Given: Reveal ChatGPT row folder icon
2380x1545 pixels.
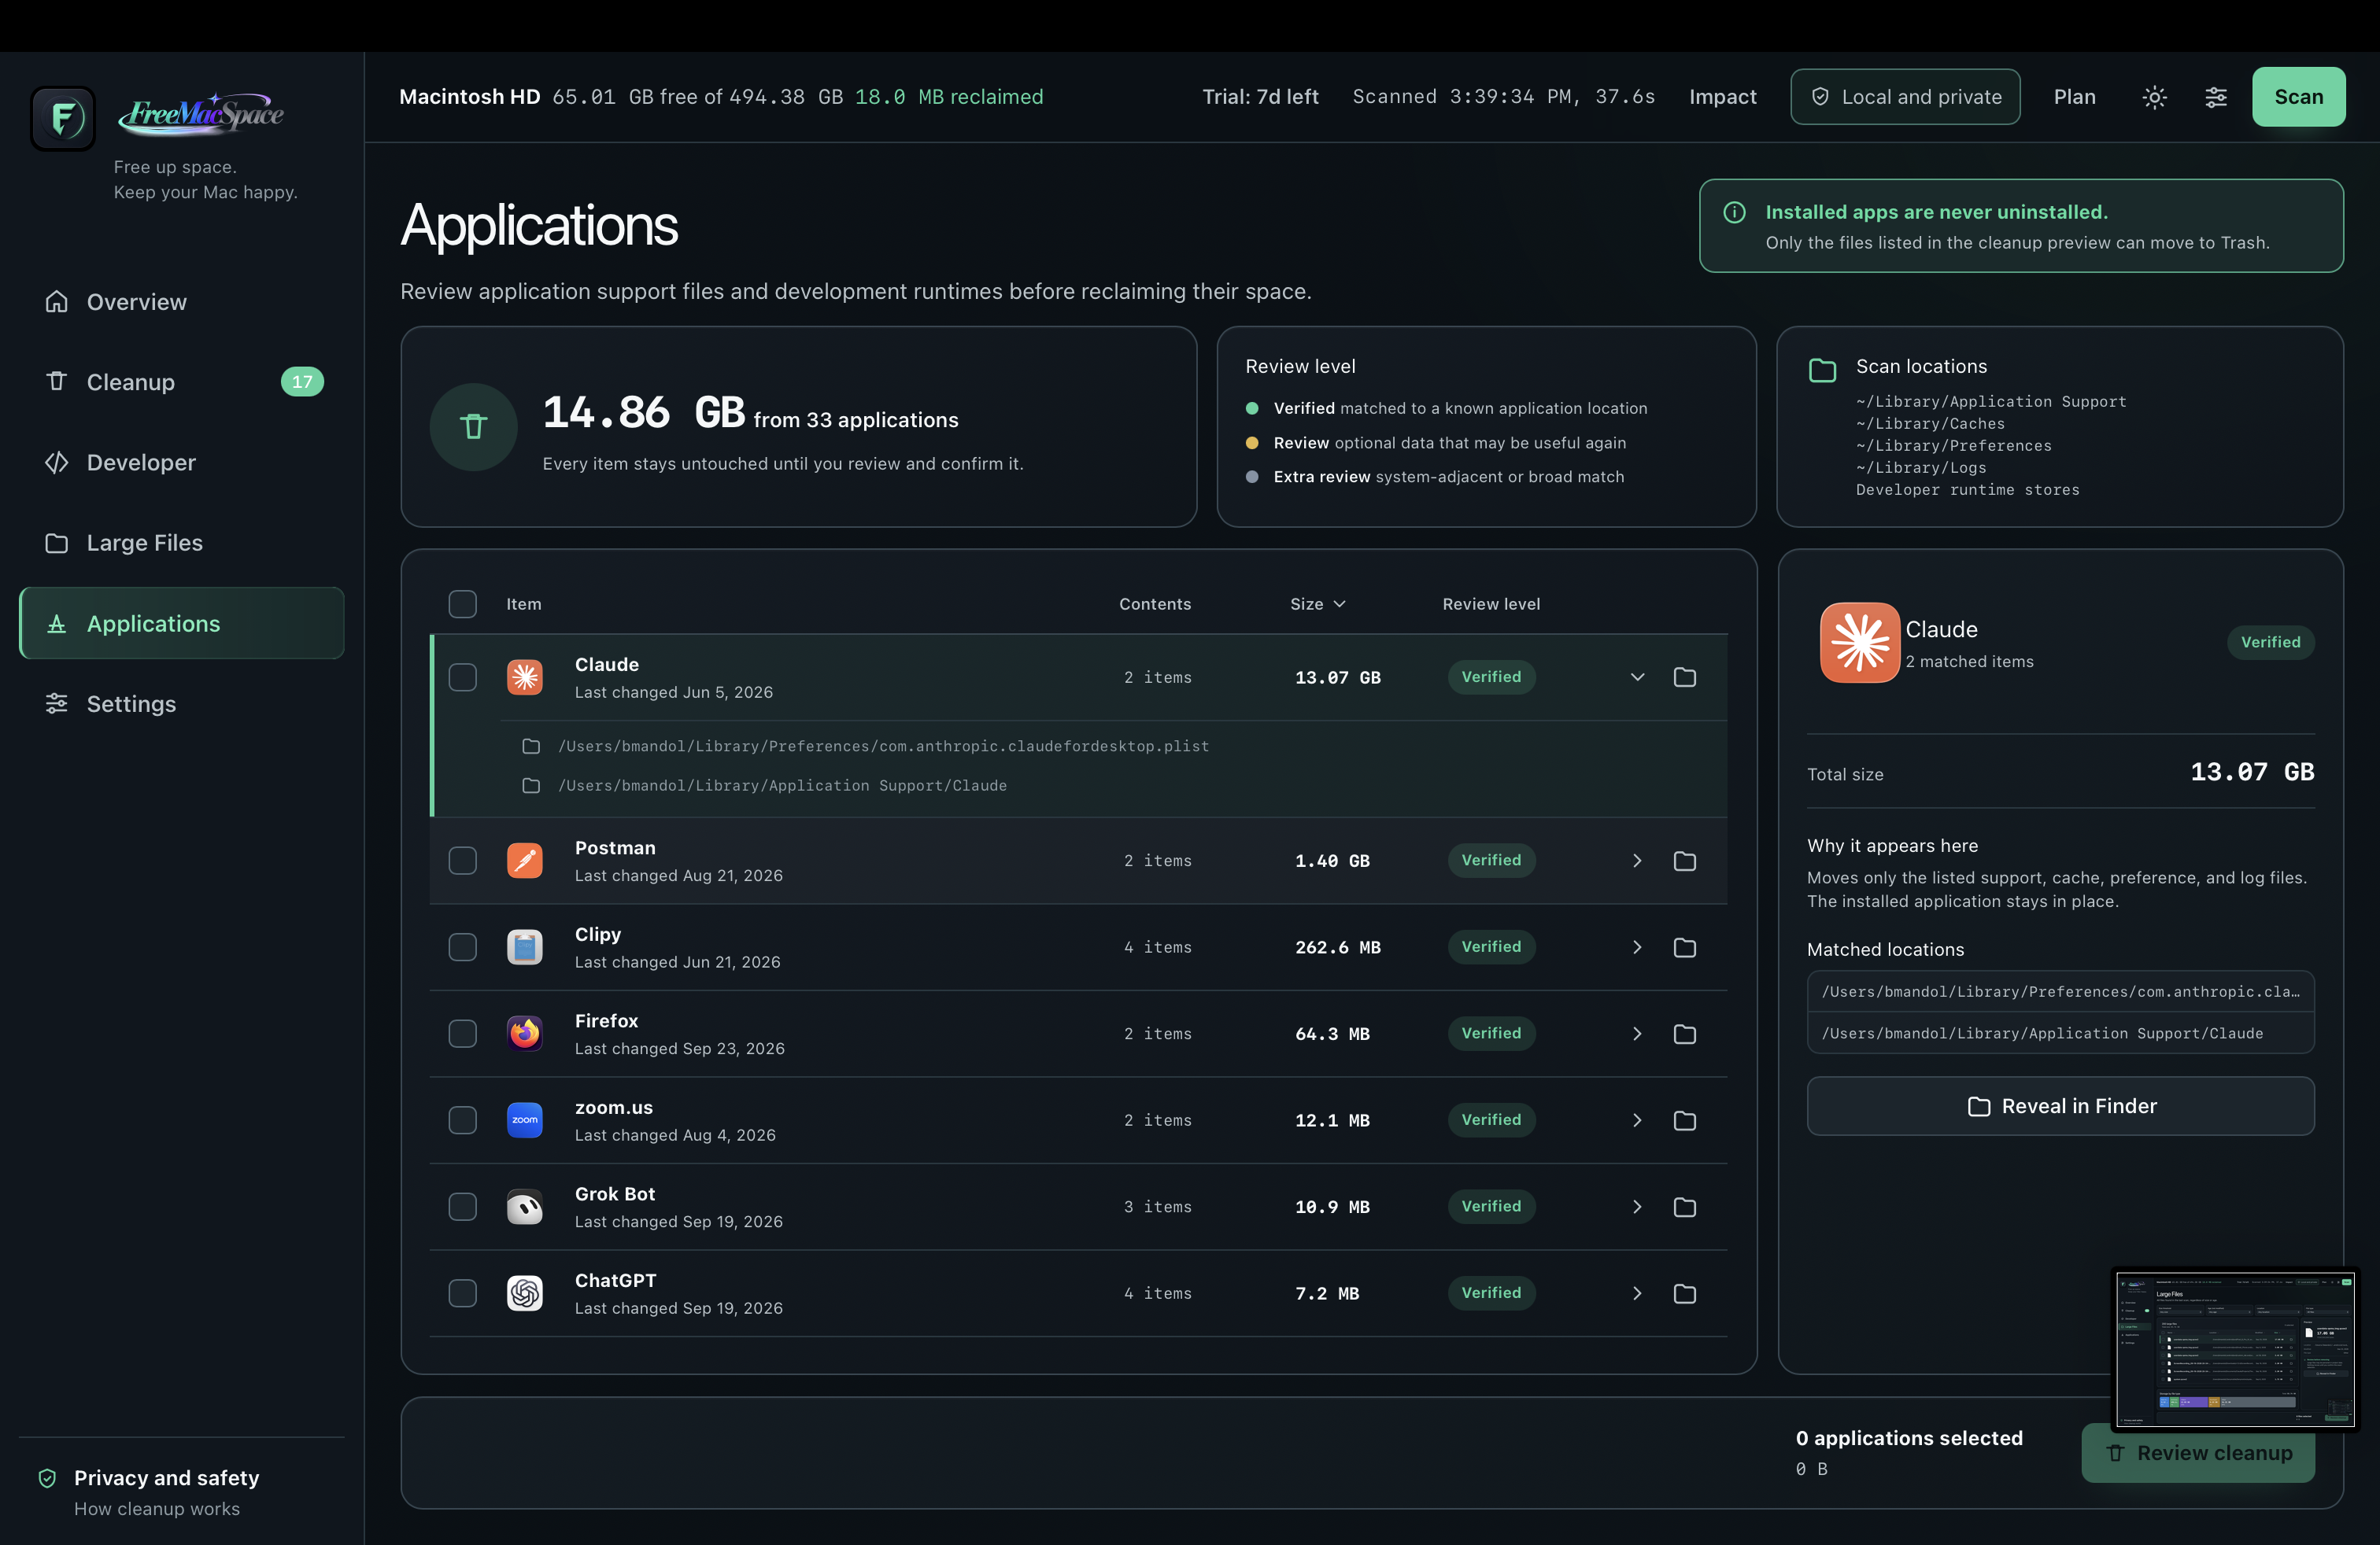Looking at the screenshot, I should (x=1685, y=1293).
